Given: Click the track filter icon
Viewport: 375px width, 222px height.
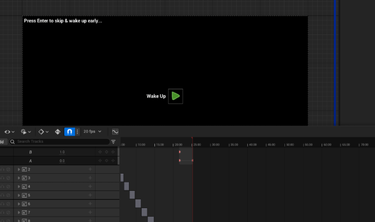Looking at the screenshot, I should click(113, 142).
